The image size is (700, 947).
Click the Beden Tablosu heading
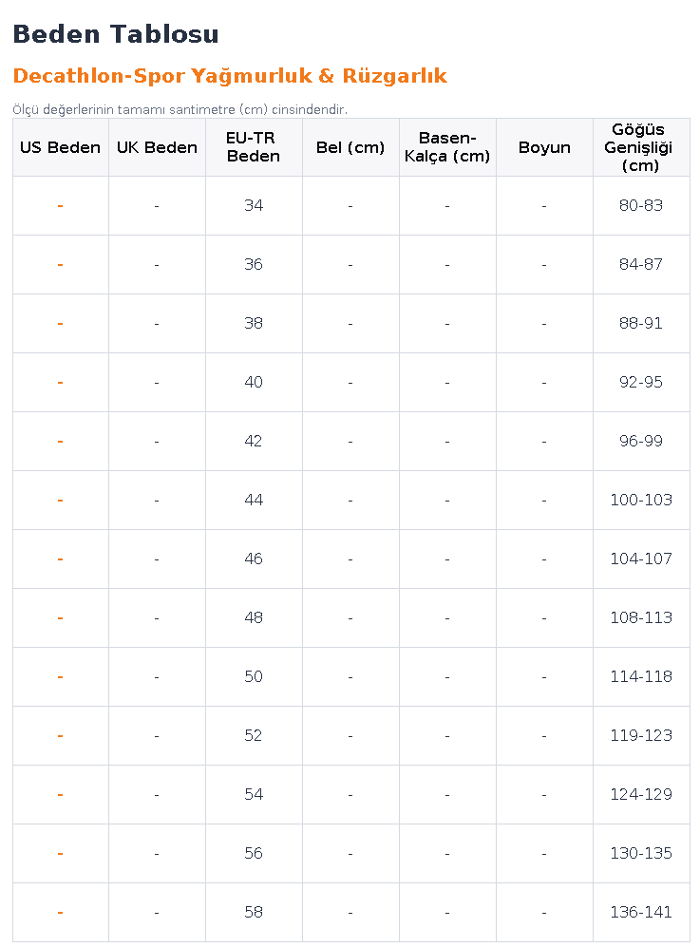point(116,34)
